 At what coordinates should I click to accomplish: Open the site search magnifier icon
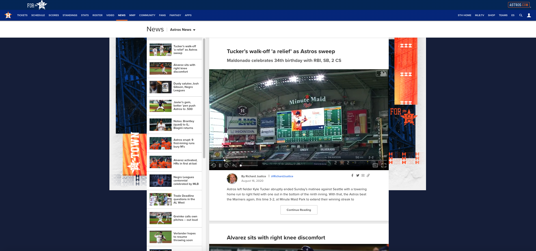pyautogui.click(x=521, y=15)
